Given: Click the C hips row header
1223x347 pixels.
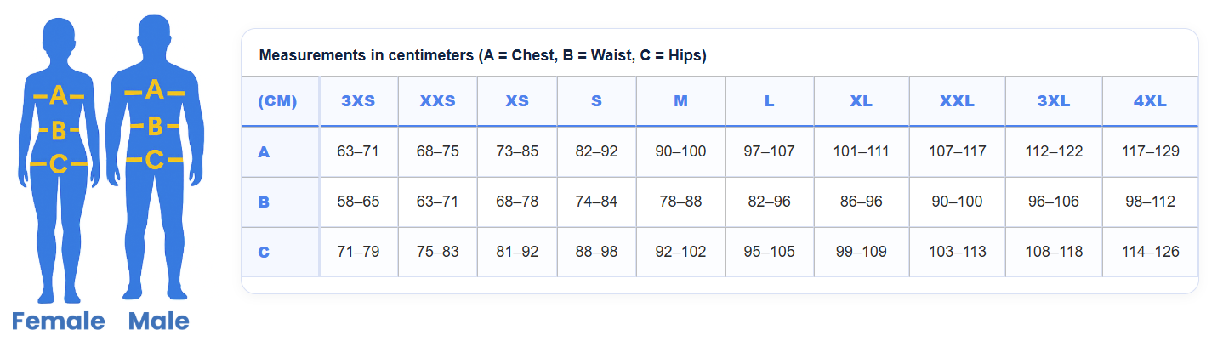Looking at the screenshot, I should point(265,253).
